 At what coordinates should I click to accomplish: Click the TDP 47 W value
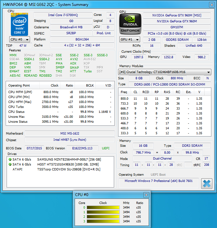(x=23, y=45)
